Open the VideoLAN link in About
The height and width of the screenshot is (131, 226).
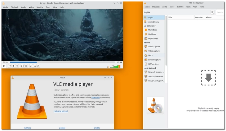coord(96,98)
